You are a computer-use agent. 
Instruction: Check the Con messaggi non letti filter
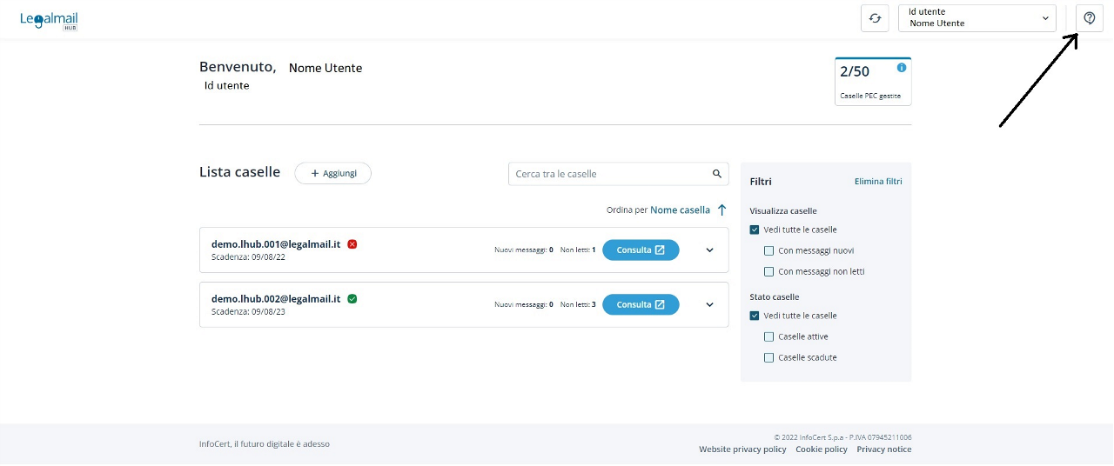[x=768, y=271]
